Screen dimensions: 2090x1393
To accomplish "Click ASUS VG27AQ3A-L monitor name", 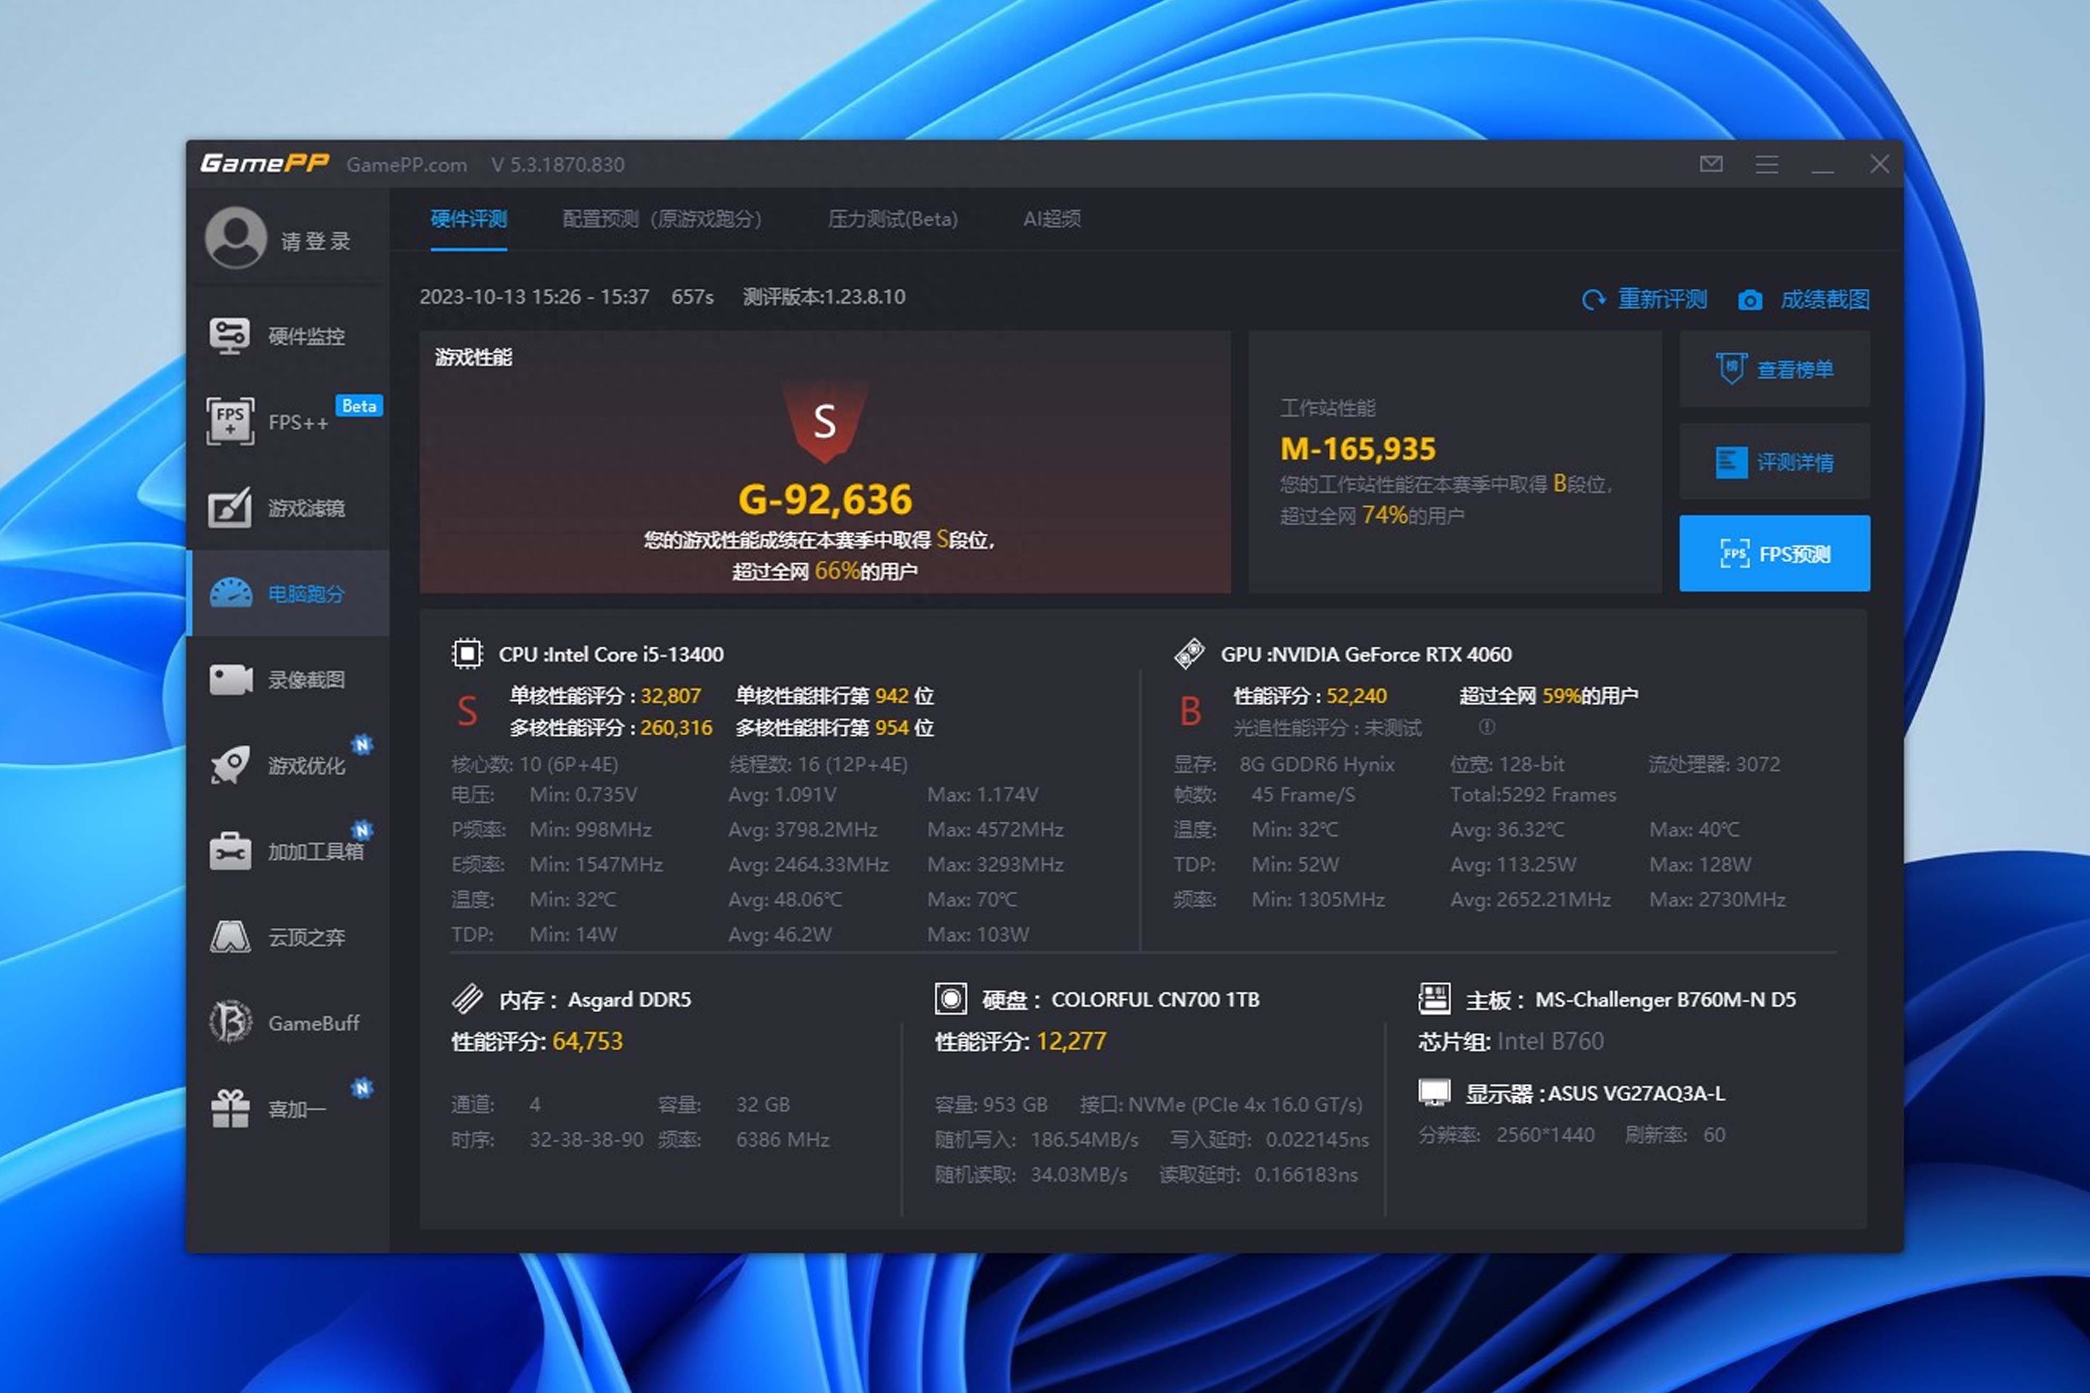I will click(x=1636, y=1093).
